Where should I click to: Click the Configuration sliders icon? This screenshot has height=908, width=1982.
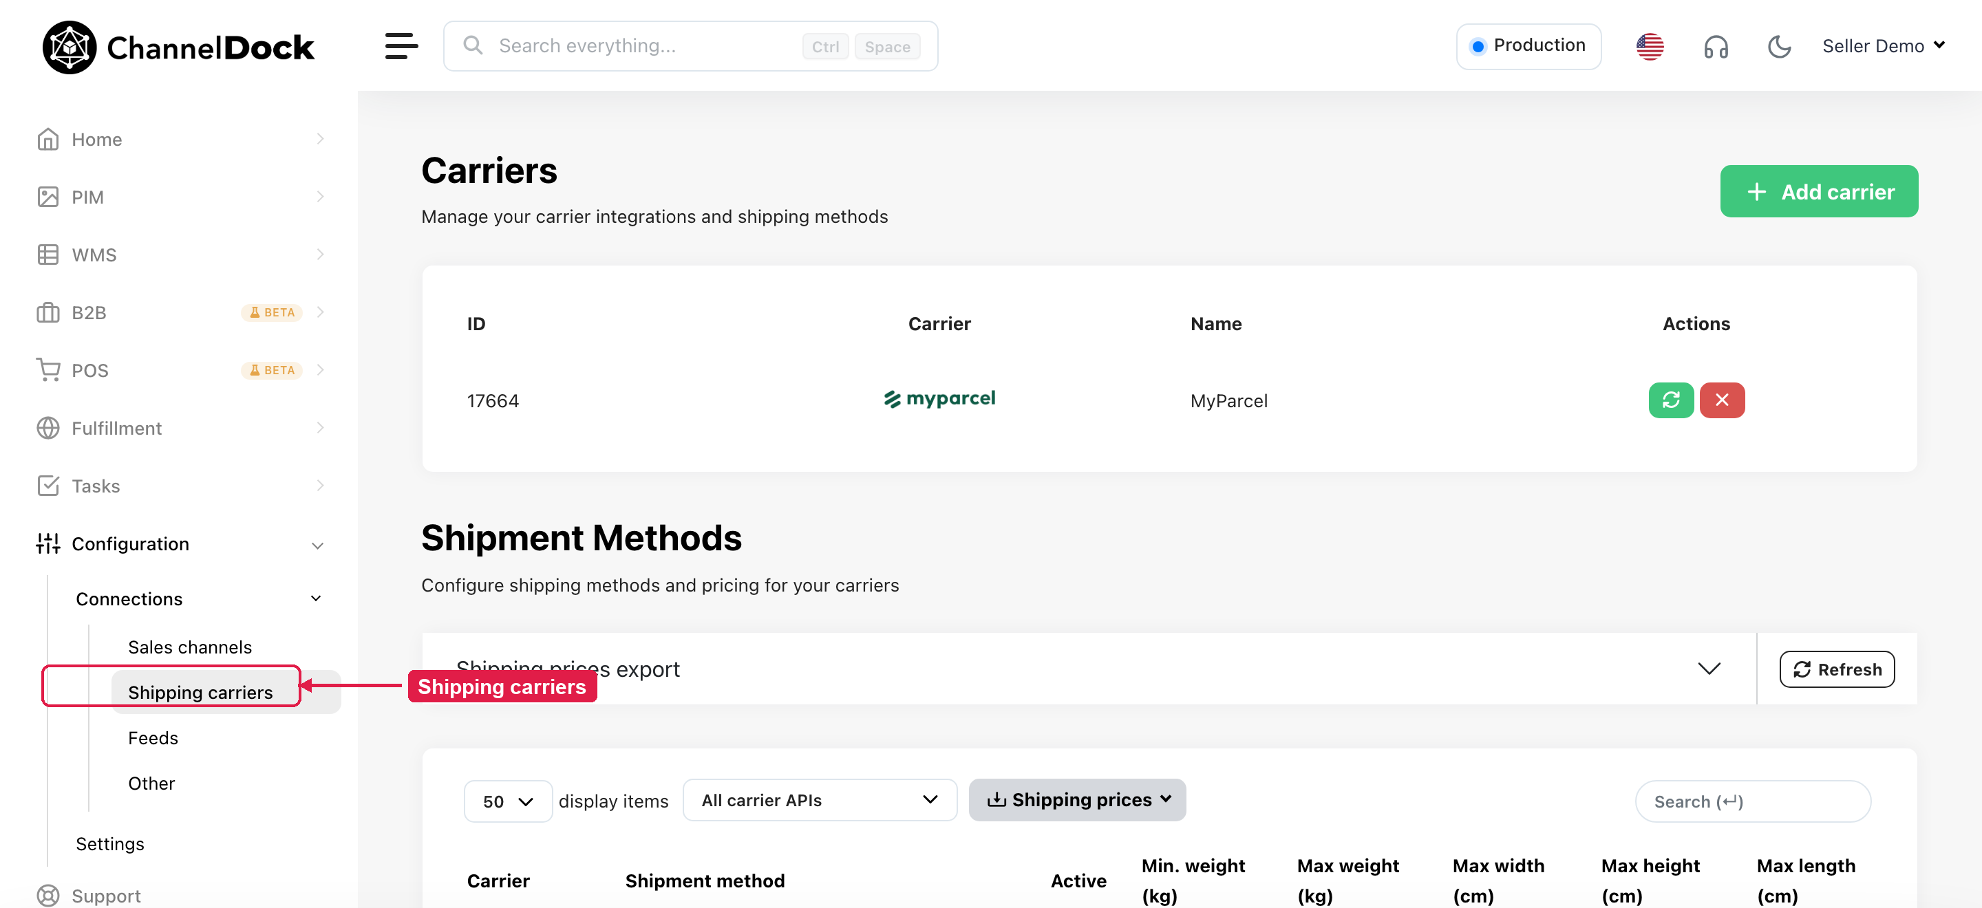pyautogui.click(x=47, y=543)
